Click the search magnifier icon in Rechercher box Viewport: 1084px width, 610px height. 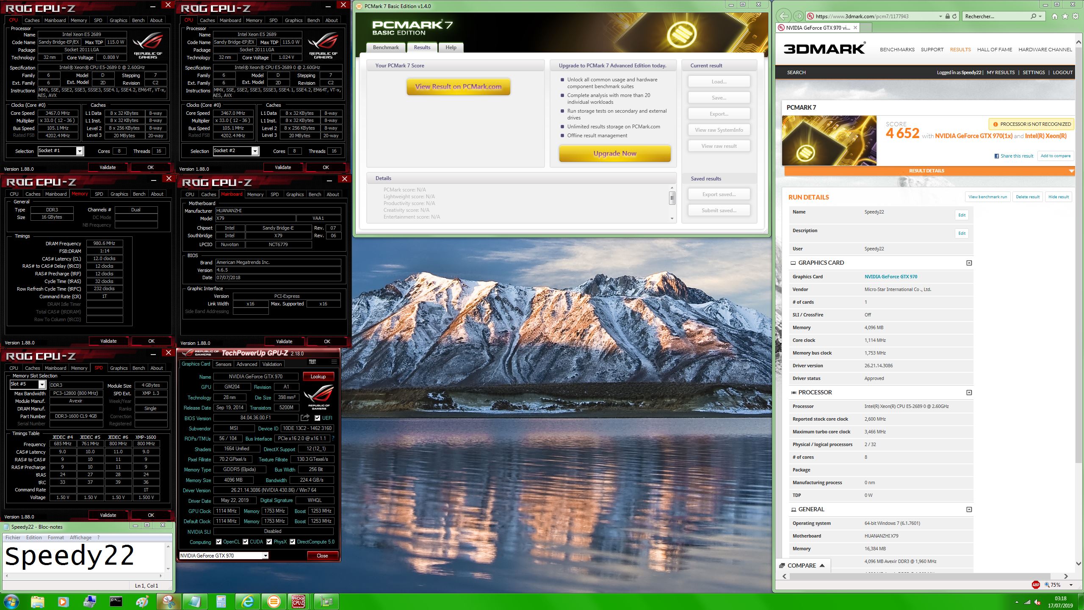click(x=1034, y=16)
